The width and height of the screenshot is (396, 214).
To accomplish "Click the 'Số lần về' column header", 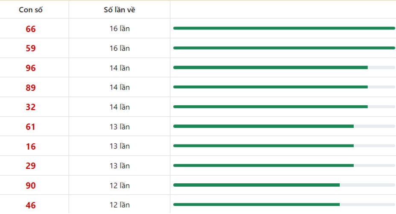I will [119, 10].
